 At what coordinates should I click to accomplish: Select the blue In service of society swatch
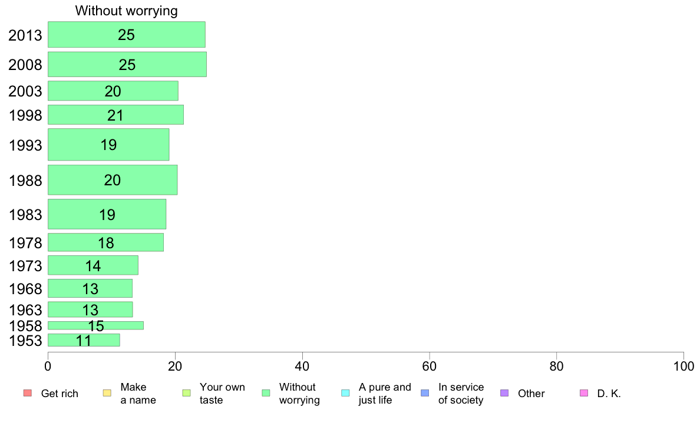point(425,393)
